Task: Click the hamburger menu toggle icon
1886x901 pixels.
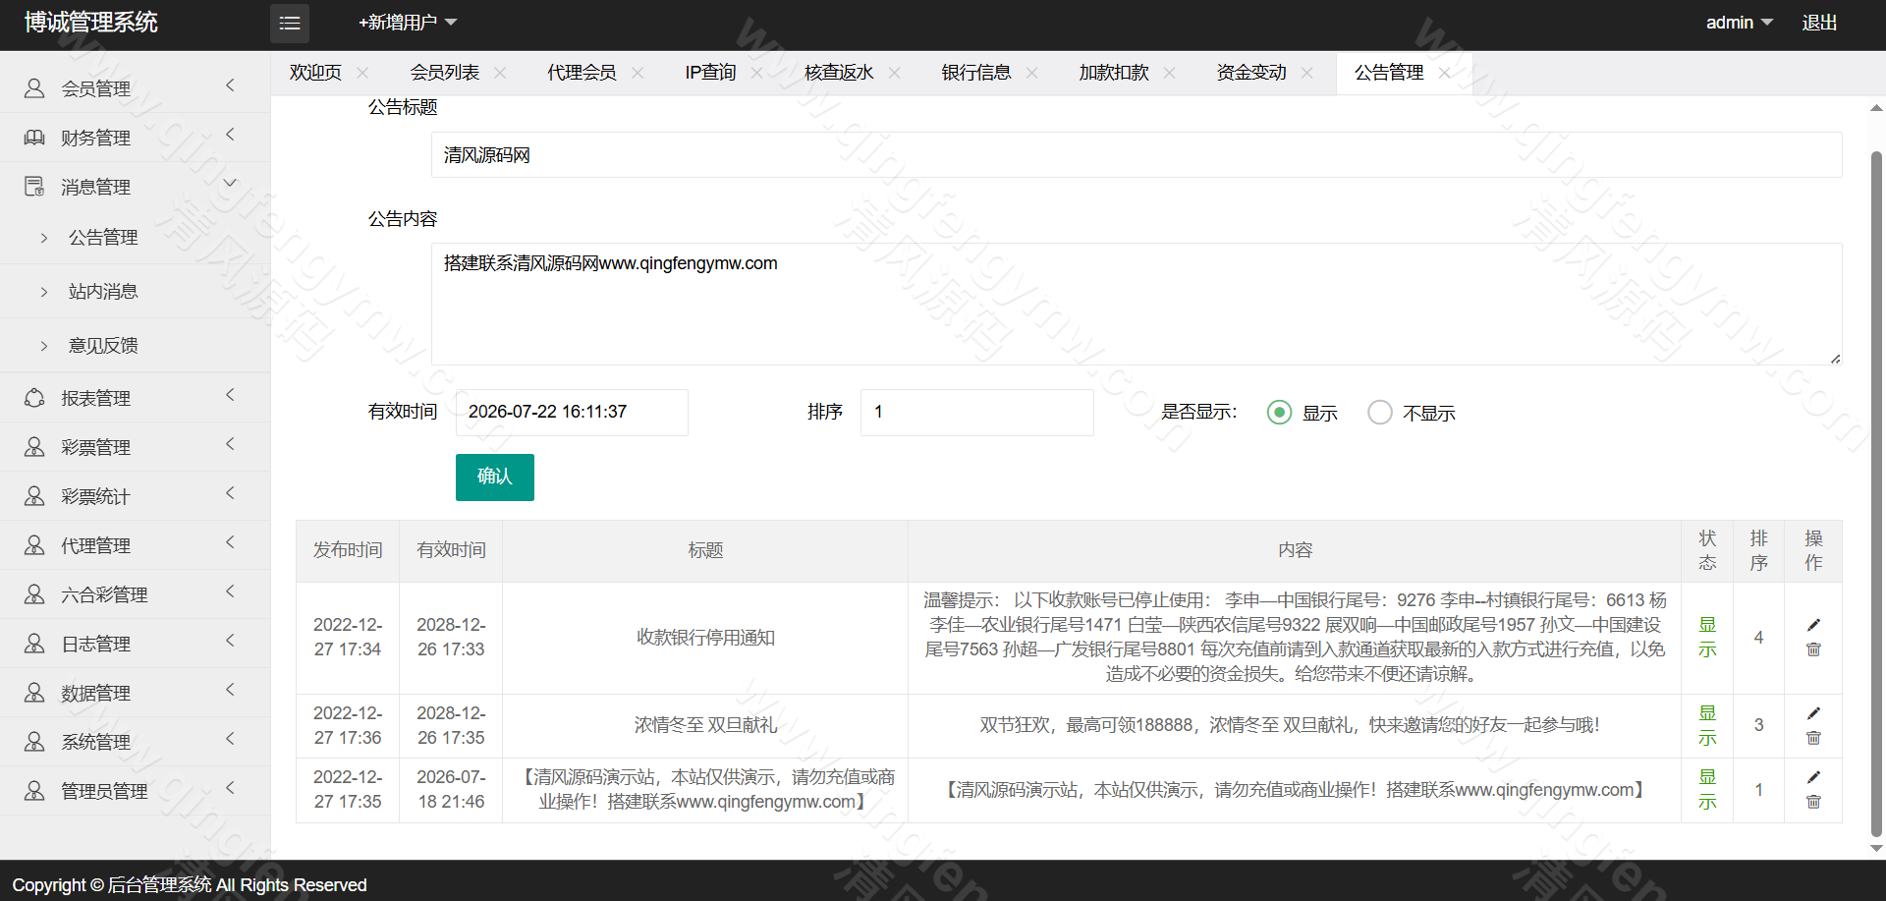Action: (290, 23)
